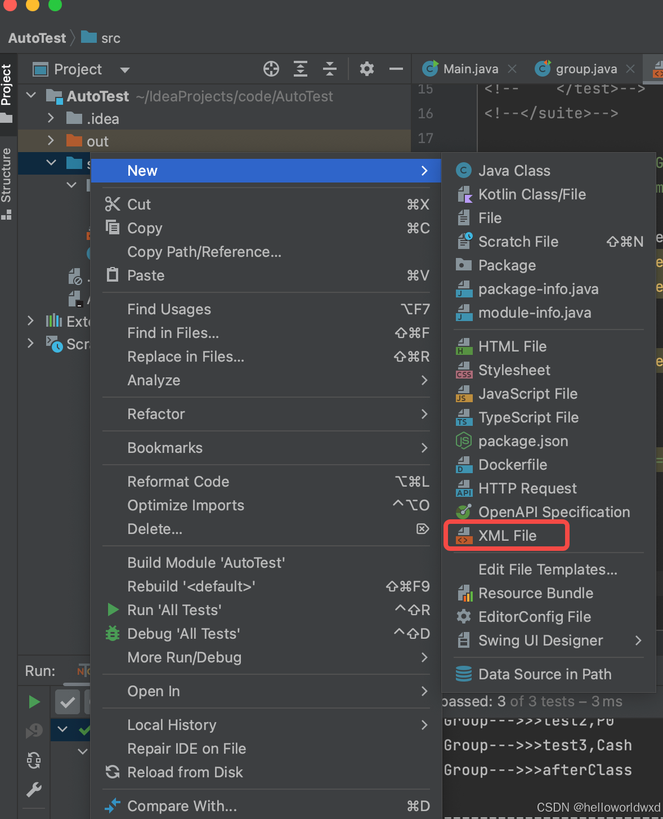Viewport: 663px width, 819px height.
Task: Open Project panel settings gear
Action: (367, 69)
